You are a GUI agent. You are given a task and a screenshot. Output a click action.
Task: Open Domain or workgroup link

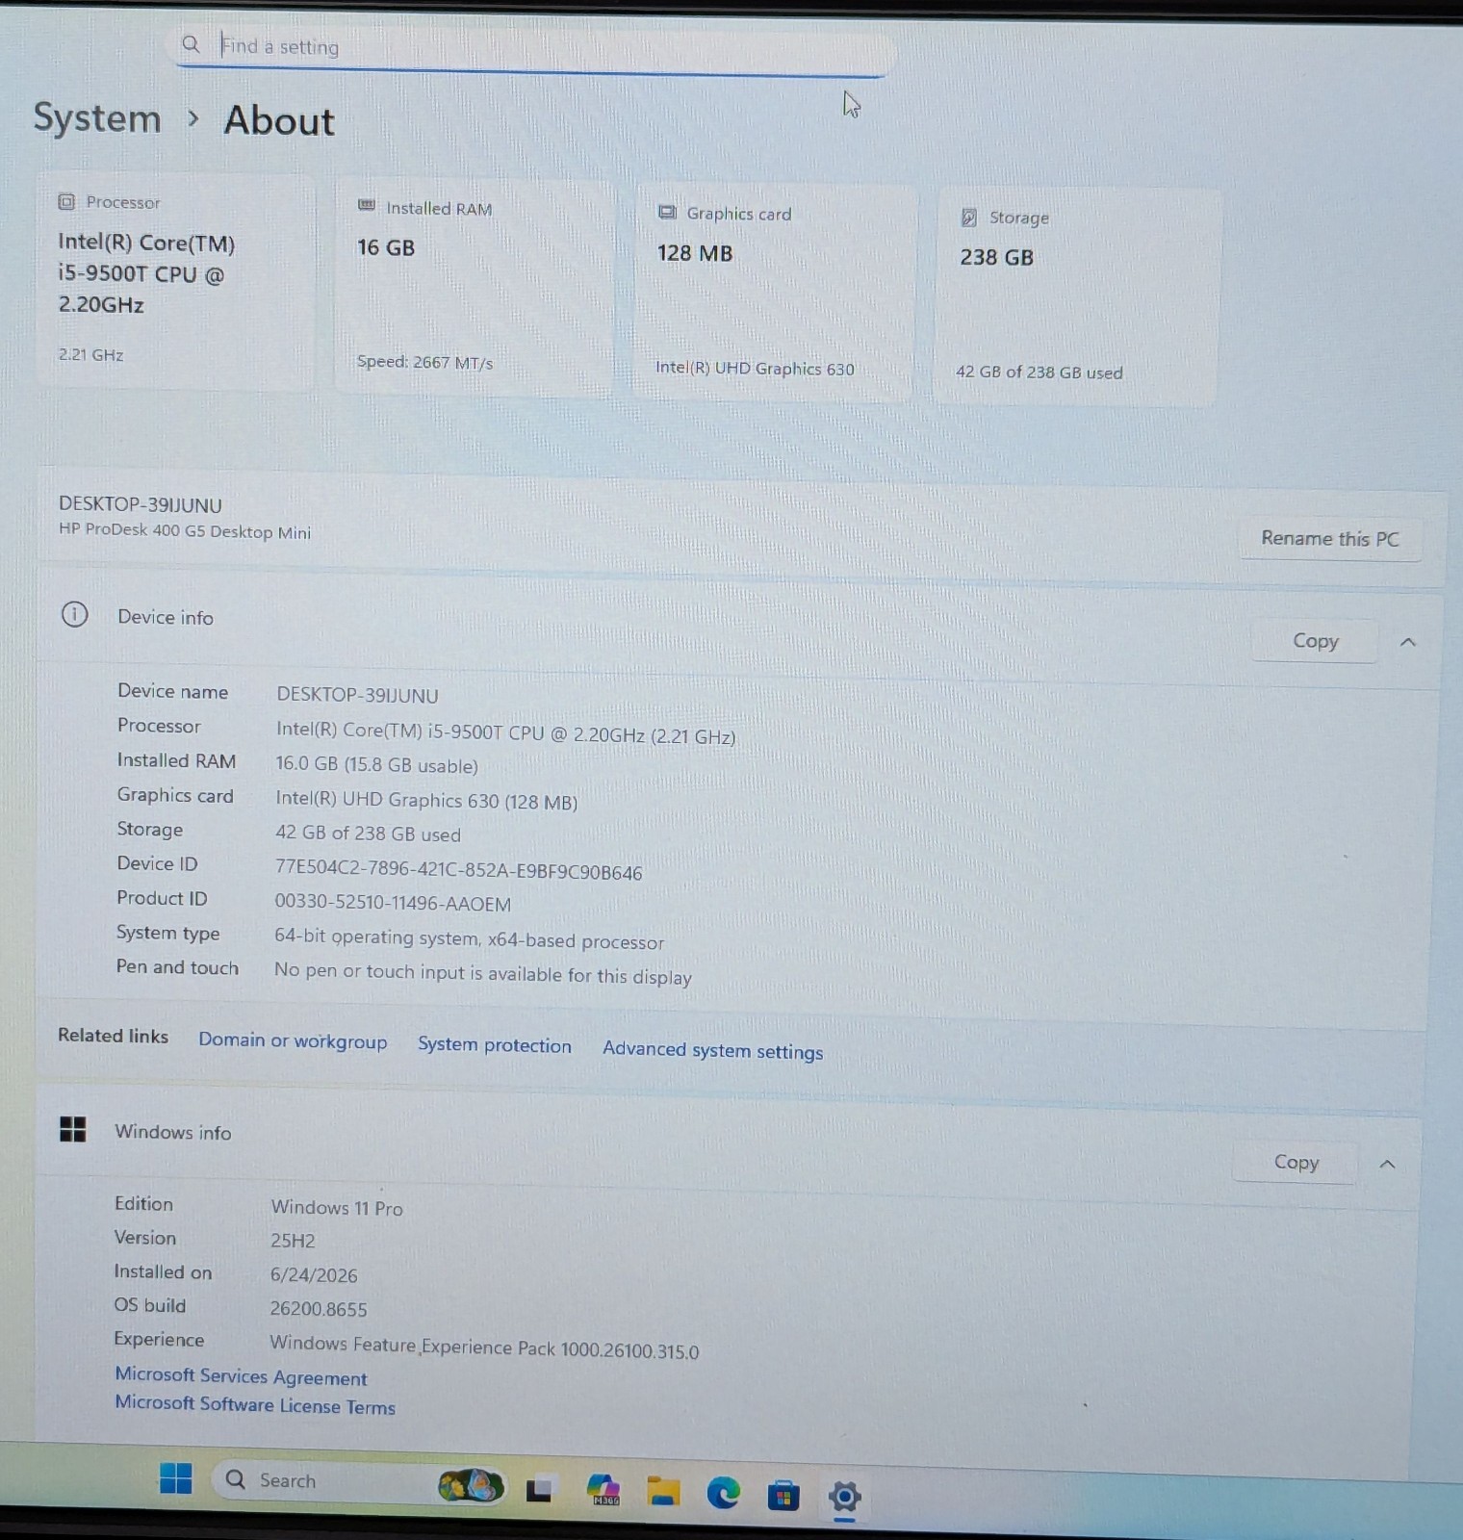click(x=293, y=1040)
